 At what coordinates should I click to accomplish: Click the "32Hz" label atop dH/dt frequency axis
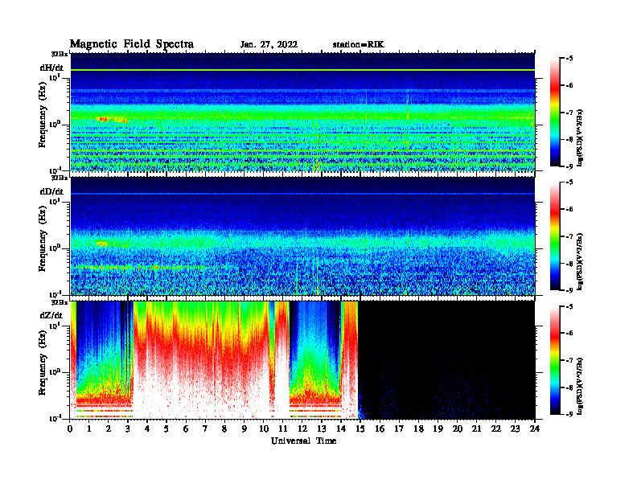[60, 54]
